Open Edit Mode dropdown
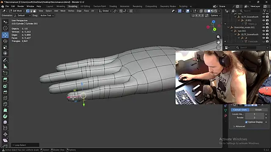The image size is (271, 152). [17, 11]
